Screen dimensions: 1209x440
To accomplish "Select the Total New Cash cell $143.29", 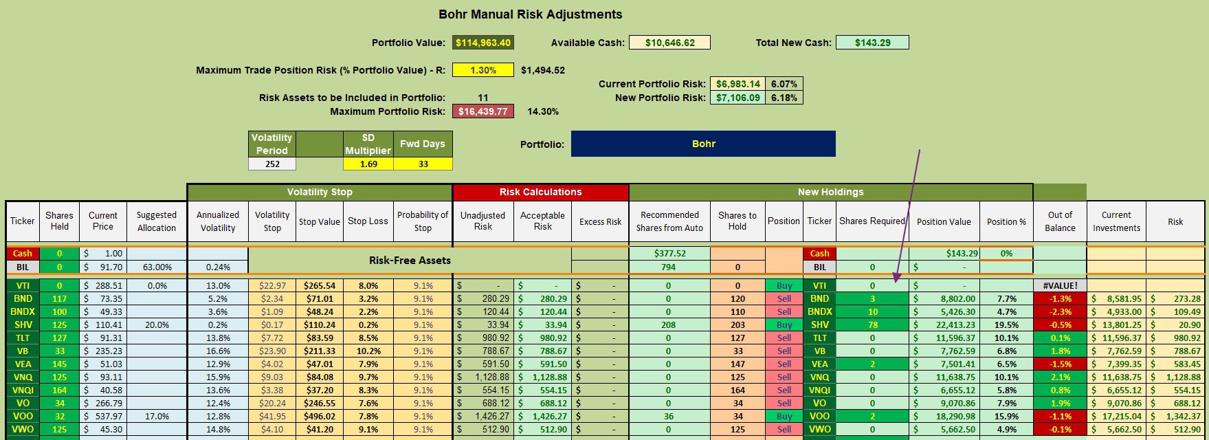I will (x=872, y=43).
